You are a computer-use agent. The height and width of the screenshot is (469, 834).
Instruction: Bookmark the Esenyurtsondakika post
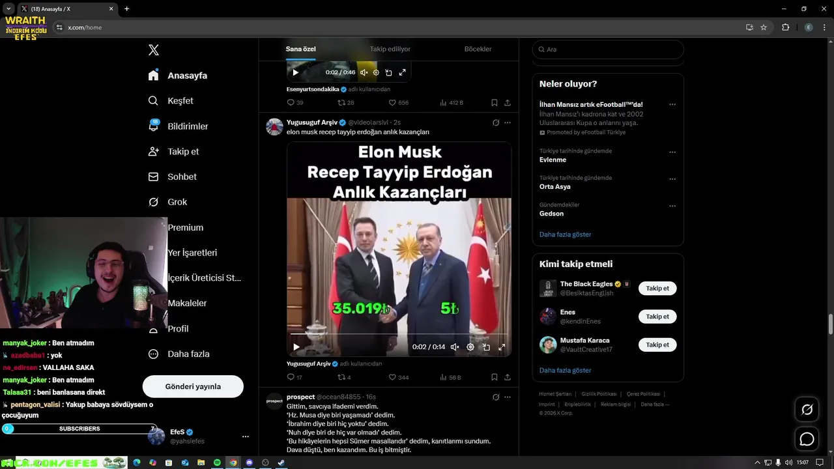pos(495,103)
